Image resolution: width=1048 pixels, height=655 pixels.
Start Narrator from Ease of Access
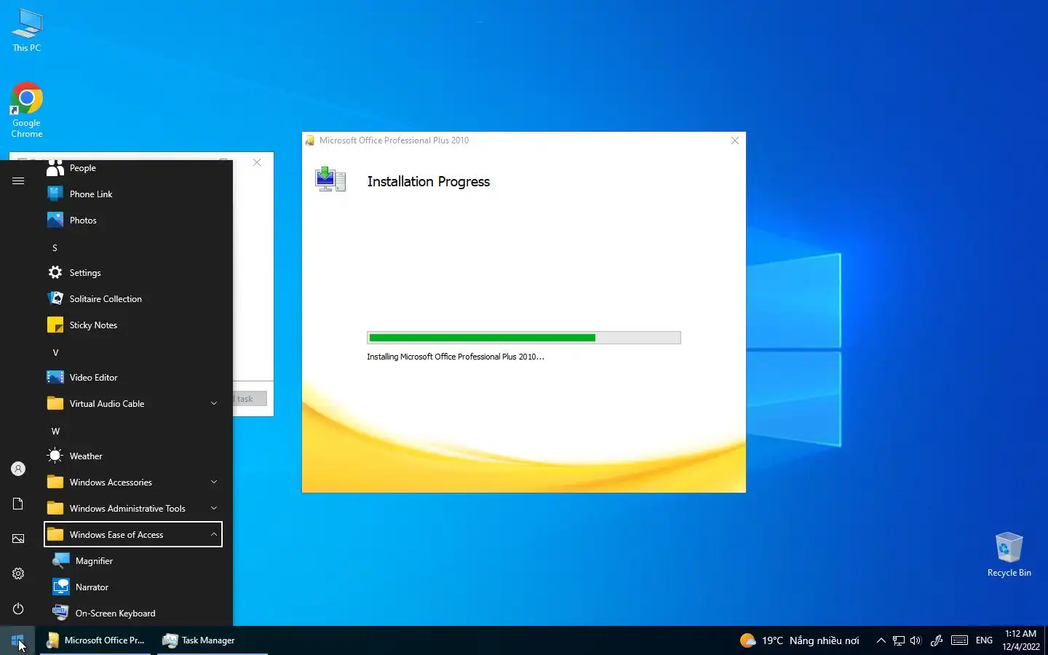click(x=133, y=587)
